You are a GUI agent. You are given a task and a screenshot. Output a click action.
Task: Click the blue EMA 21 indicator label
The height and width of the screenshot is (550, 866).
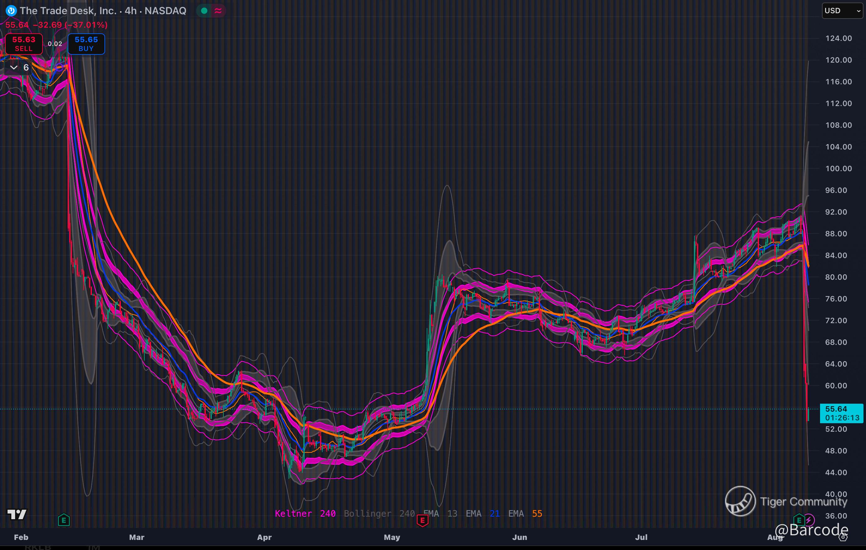pyautogui.click(x=483, y=514)
